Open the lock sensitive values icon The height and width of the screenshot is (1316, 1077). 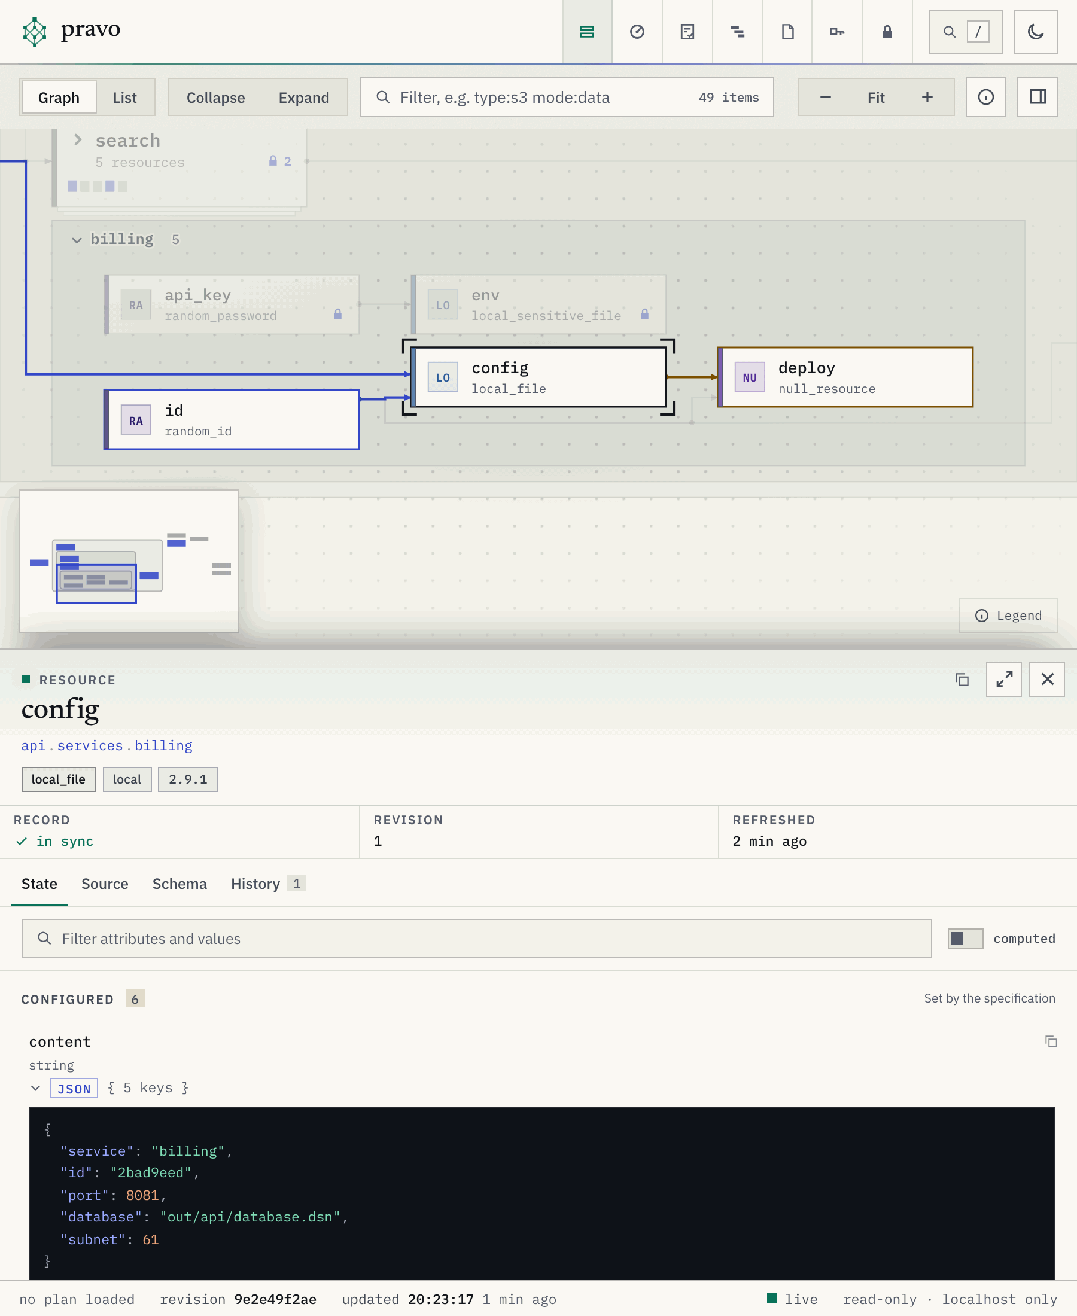887,32
